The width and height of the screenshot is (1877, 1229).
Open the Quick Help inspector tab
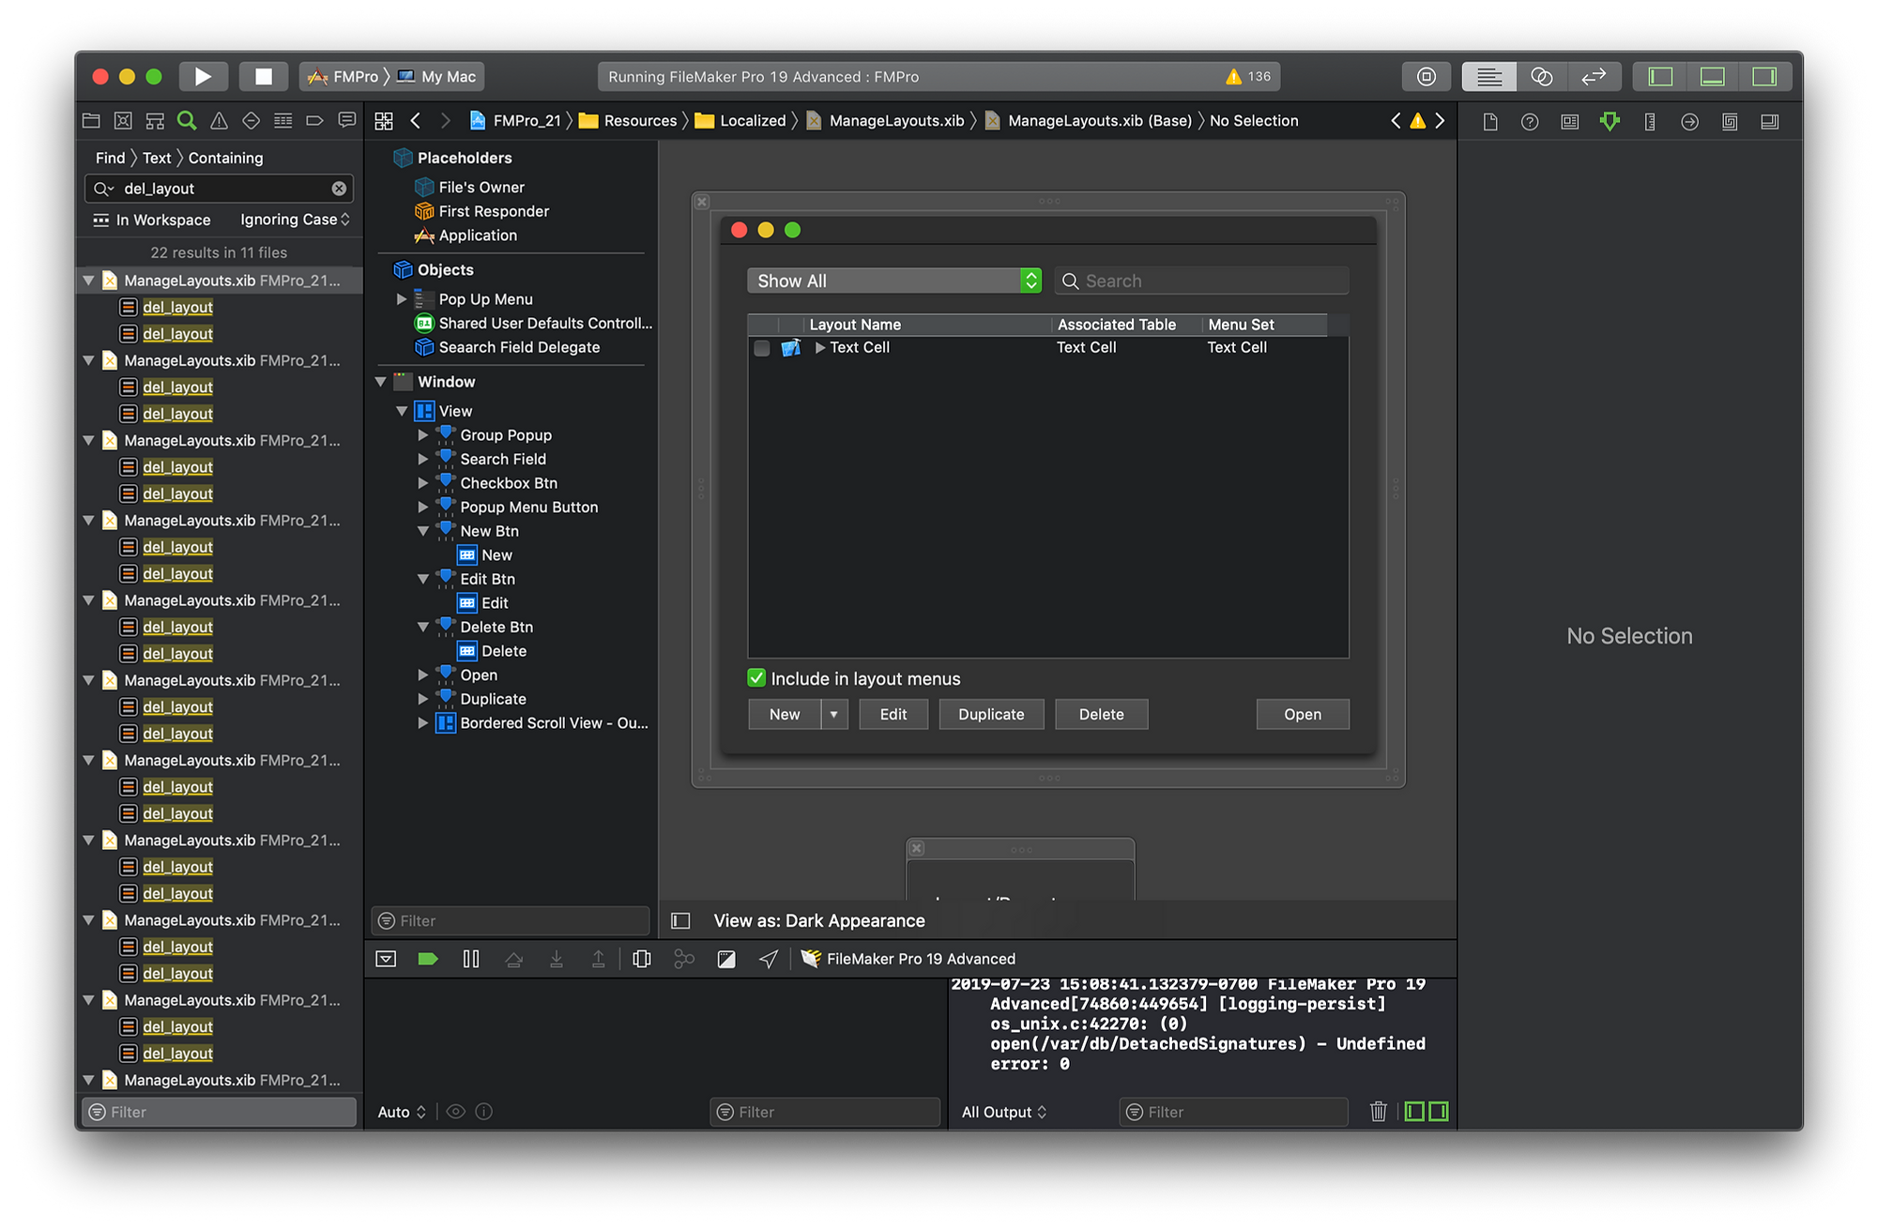pyautogui.click(x=1530, y=122)
